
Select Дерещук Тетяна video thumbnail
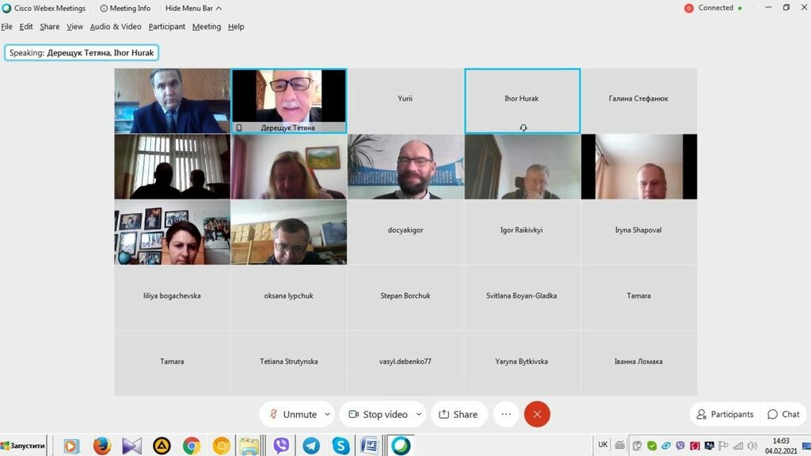point(288,101)
